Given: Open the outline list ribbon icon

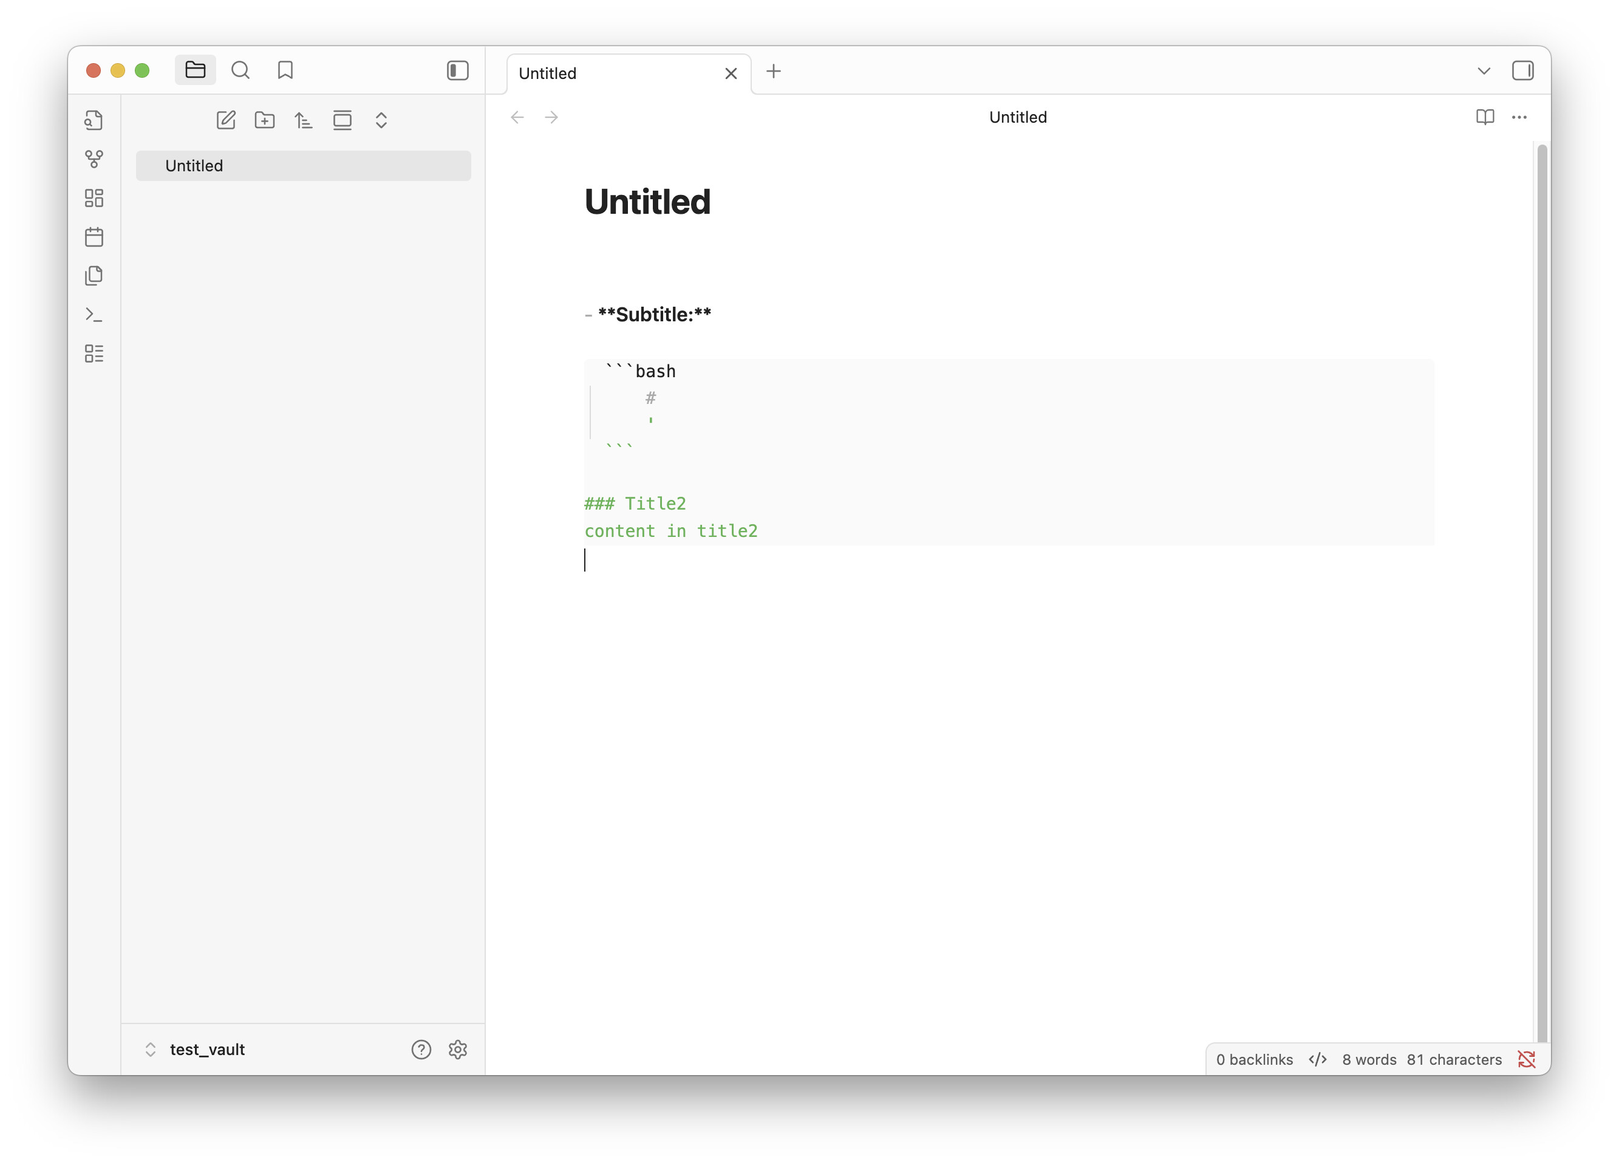Looking at the screenshot, I should point(94,353).
